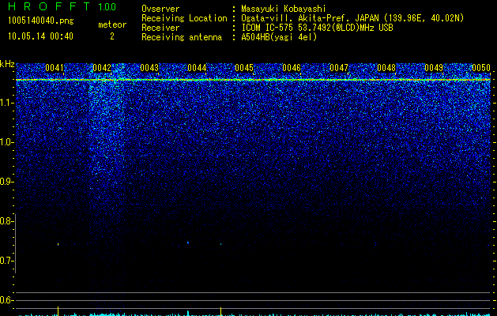Click the yellow meteor tick below 0041
The height and width of the screenshot is (316, 497).
pos(58,311)
